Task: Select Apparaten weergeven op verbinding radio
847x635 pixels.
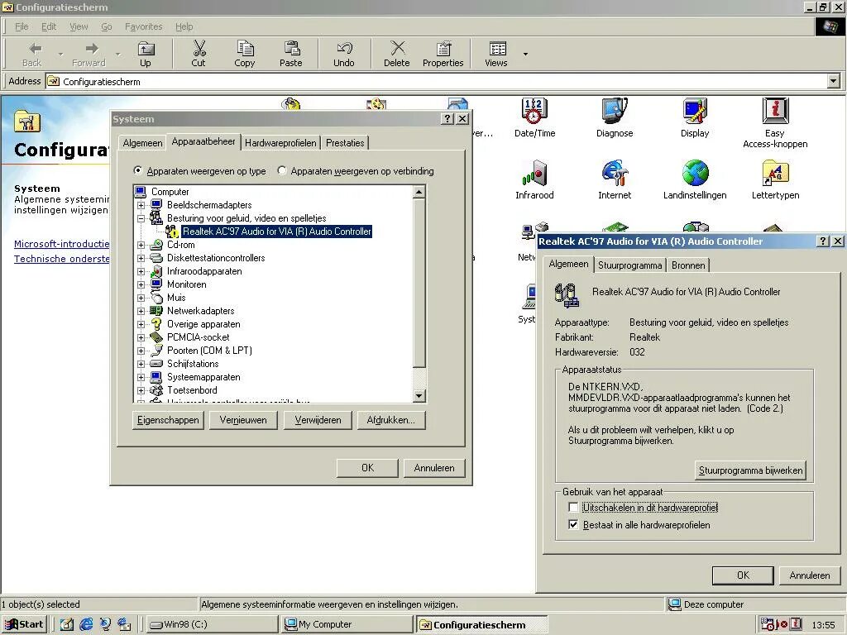Action: pyautogui.click(x=282, y=170)
